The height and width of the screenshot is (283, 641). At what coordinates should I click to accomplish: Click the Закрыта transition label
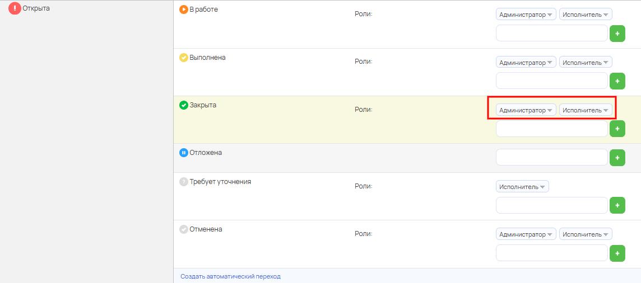click(x=203, y=105)
